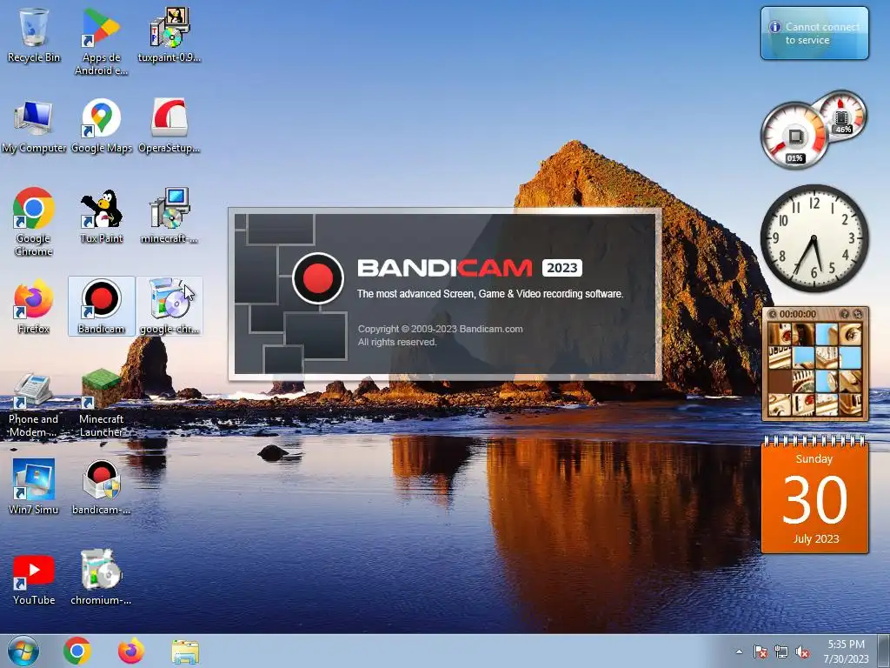Launch Google Maps shortcut
This screenshot has height=668, width=890.
click(101, 126)
